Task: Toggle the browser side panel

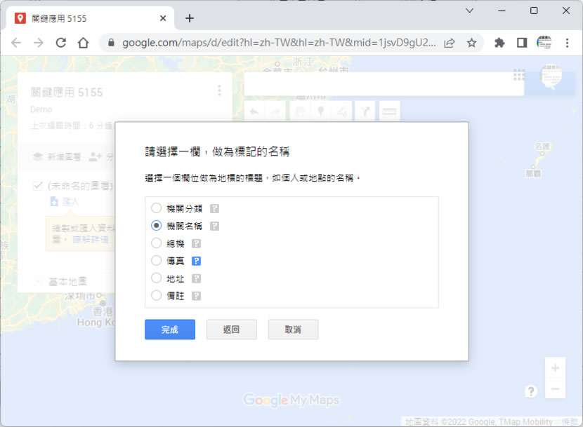Action: [x=522, y=43]
